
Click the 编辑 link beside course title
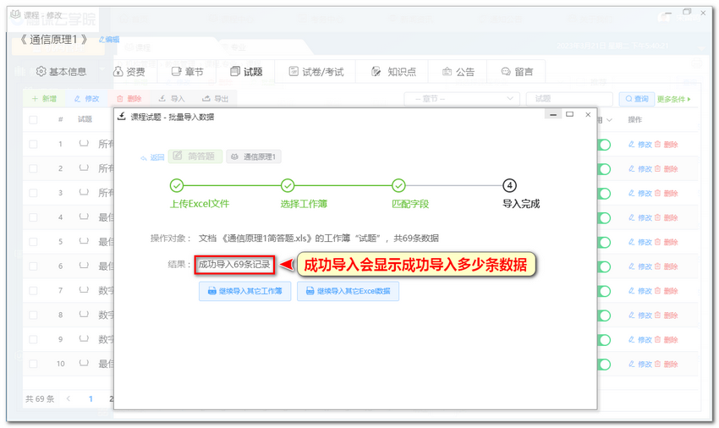[x=109, y=39]
